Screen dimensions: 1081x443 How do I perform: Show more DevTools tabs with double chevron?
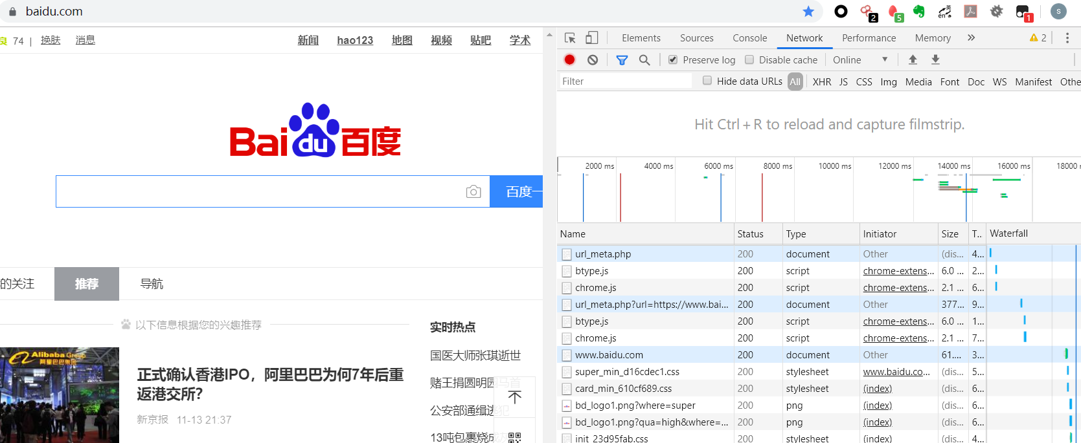click(x=971, y=38)
